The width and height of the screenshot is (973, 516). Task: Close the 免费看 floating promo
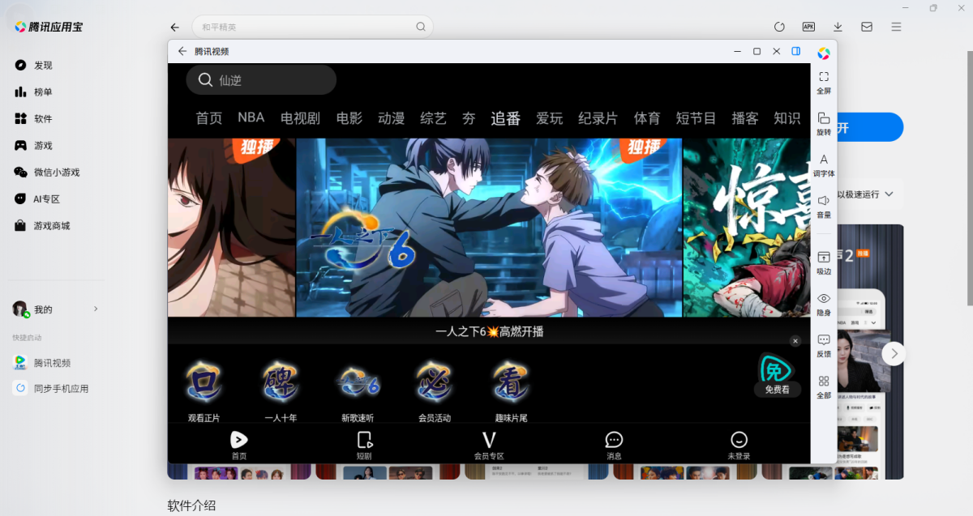[795, 341]
